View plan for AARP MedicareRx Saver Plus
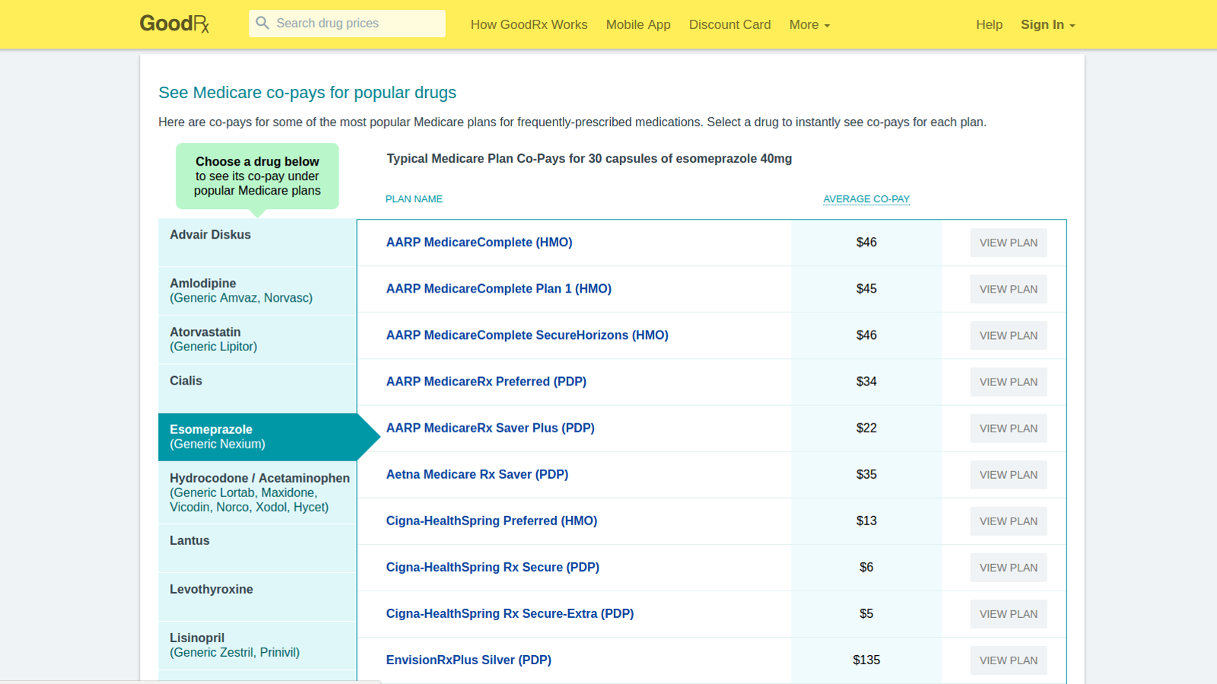 [1008, 428]
